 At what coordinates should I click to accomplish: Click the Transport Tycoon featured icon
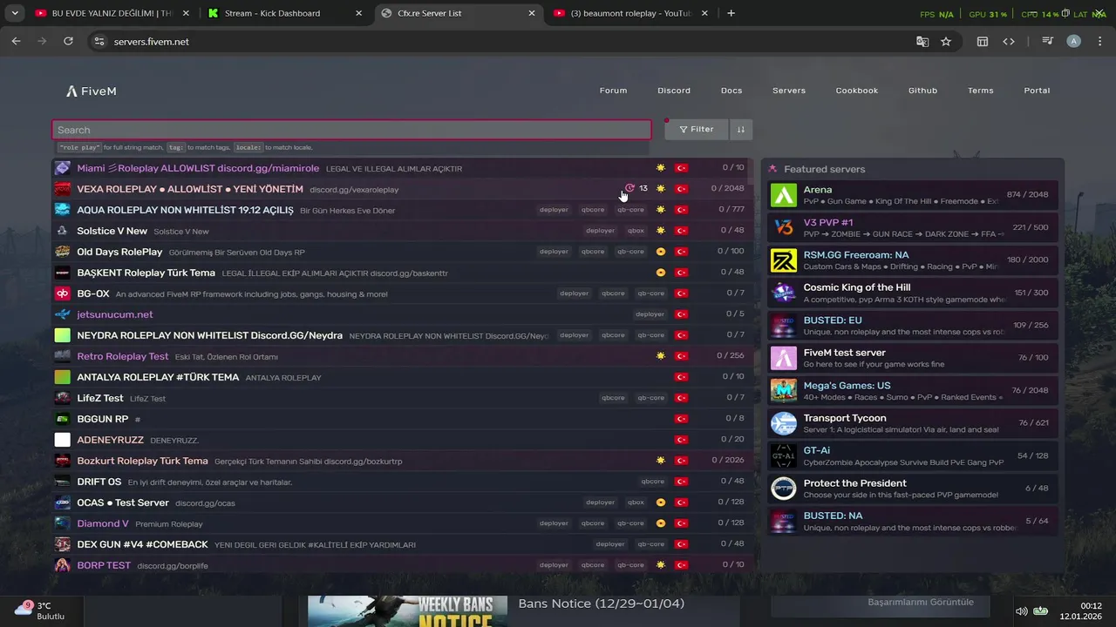click(x=784, y=423)
